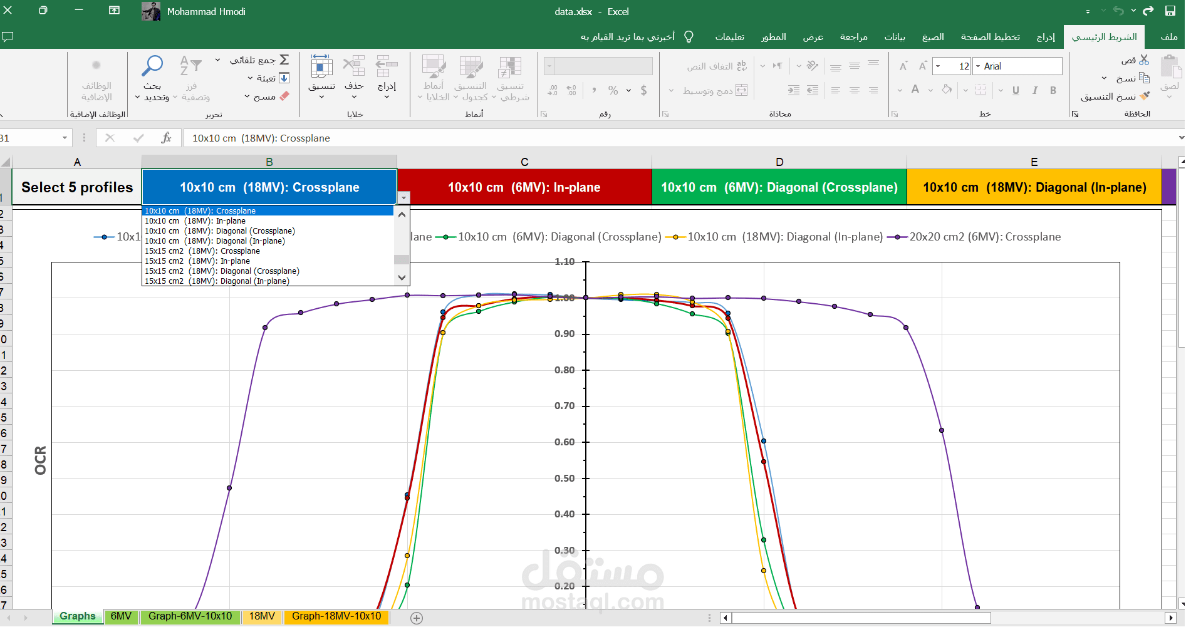Image resolution: width=1186 pixels, height=627 pixels.
Task: Click the text Orientation icon
Action: coord(813,66)
